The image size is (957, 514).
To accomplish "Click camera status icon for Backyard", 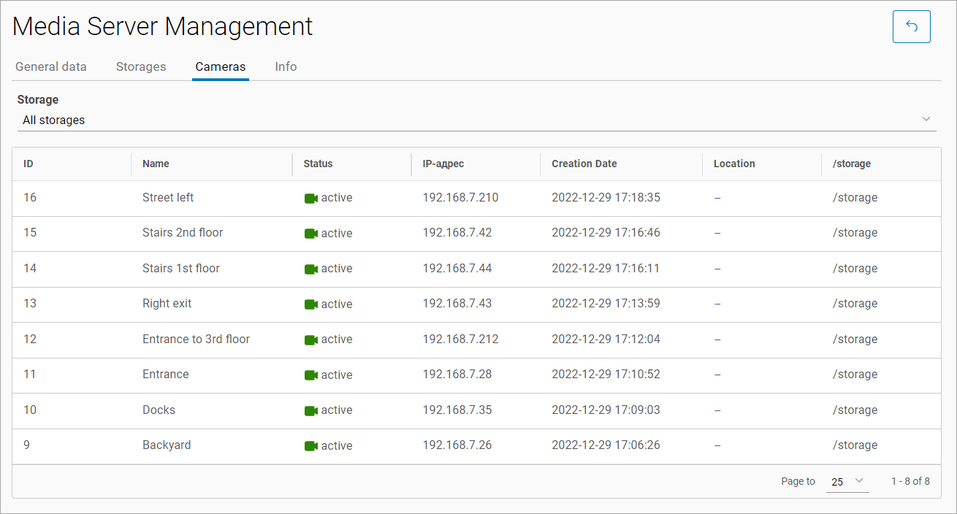I will [310, 446].
